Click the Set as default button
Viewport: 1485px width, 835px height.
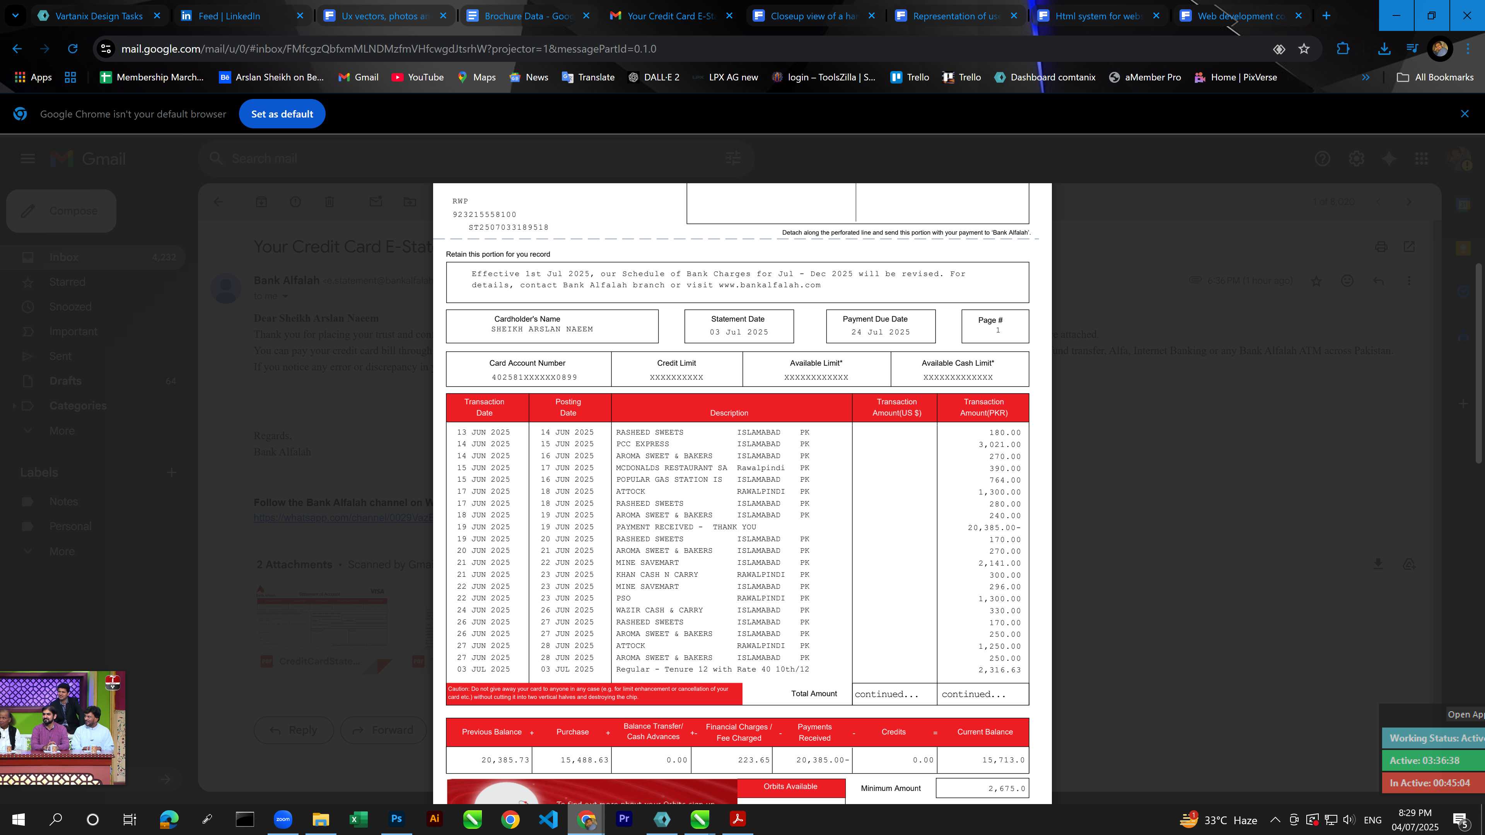pos(282,114)
